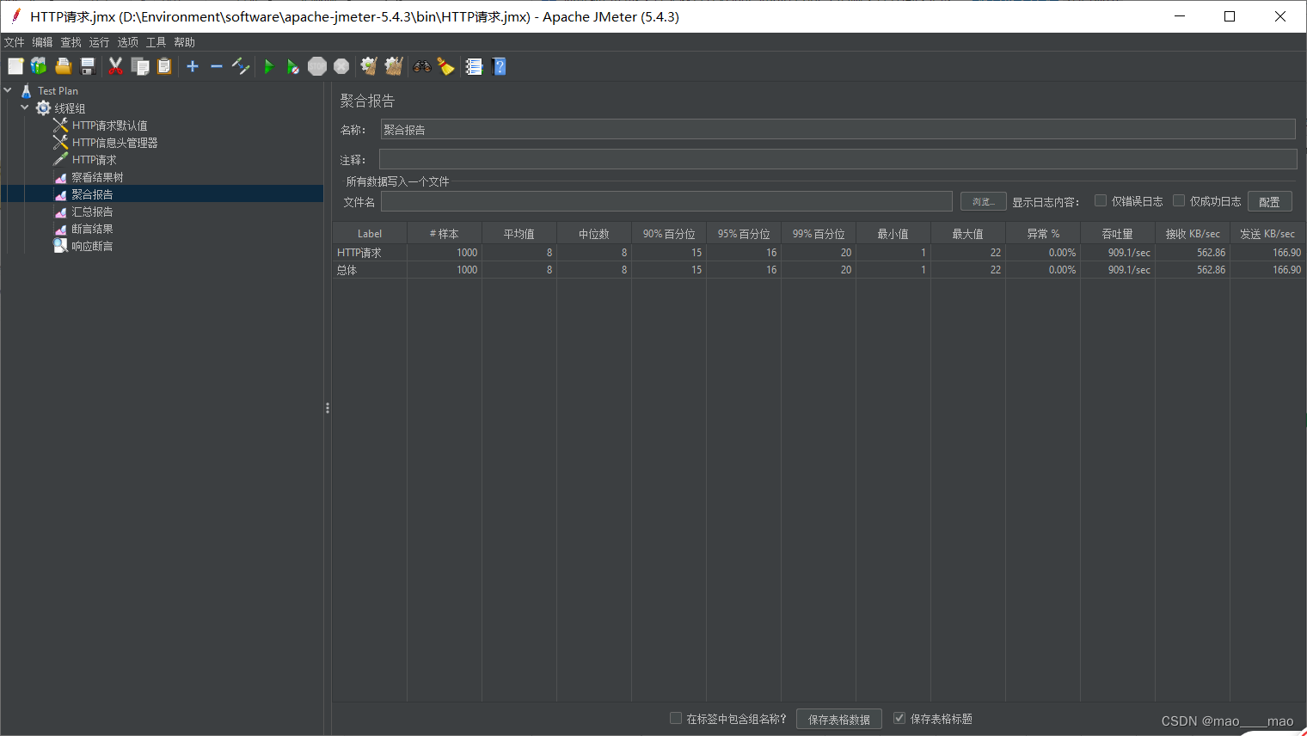Uncheck 保存表格标题 checkbox
The image size is (1307, 736).
[899, 718]
